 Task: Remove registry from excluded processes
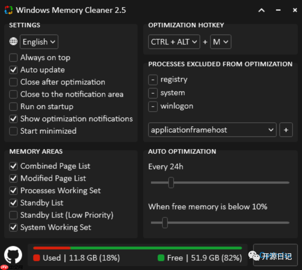click(153, 79)
